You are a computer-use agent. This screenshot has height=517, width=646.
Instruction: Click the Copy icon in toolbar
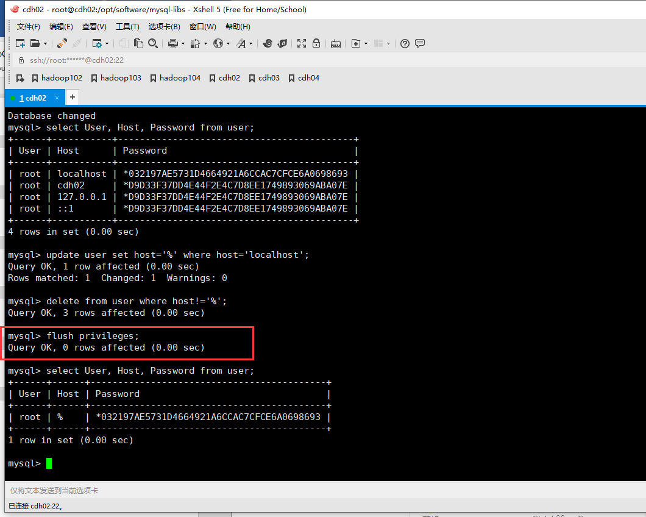[x=124, y=43]
